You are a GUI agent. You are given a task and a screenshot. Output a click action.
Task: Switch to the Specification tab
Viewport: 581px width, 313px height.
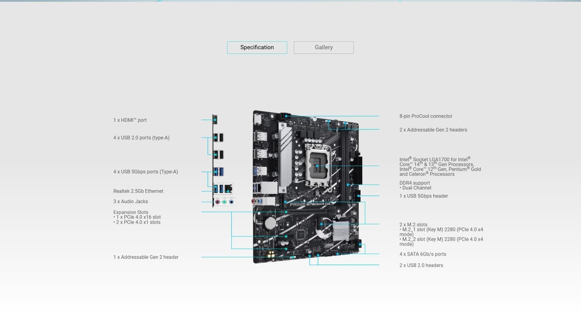(x=257, y=47)
